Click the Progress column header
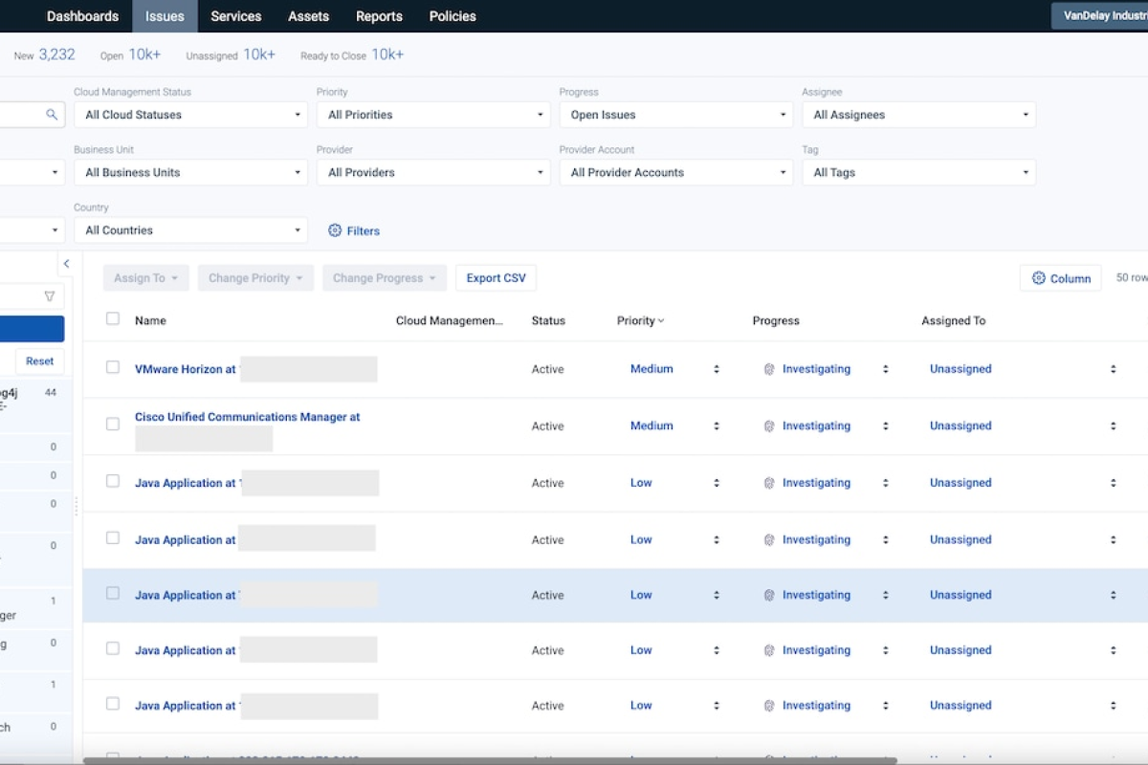Screen dimensions: 1148x765 click(x=776, y=321)
